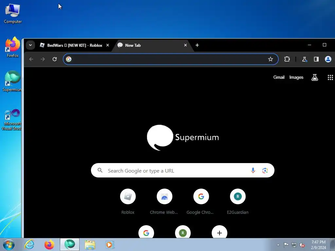Image resolution: width=335 pixels, height=251 pixels.
Task: Open the Chrome Labs flask in toolbar
Action: click(x=305, y=59)
